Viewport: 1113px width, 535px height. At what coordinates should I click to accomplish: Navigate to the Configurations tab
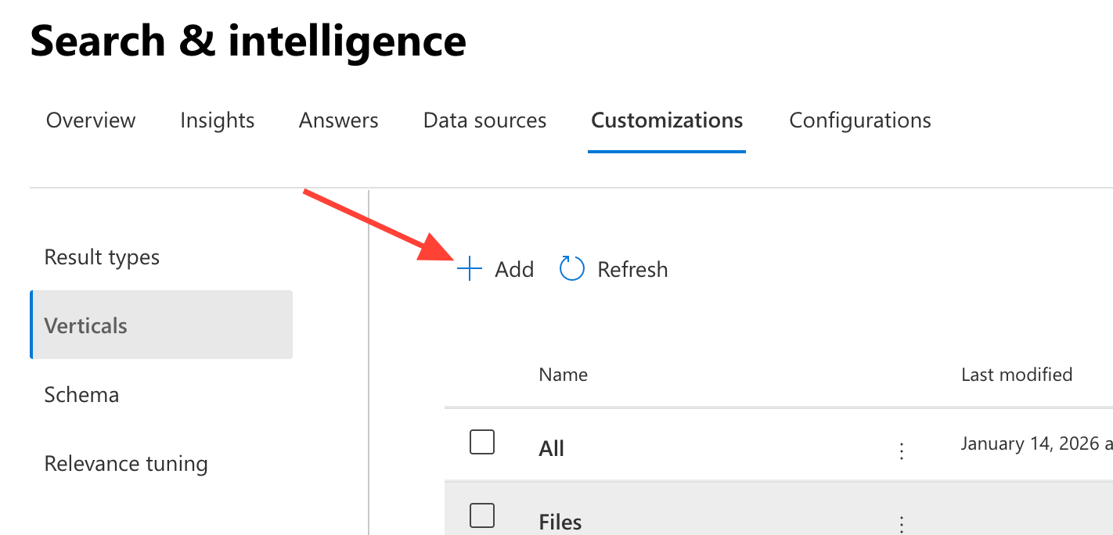(859, 120)
